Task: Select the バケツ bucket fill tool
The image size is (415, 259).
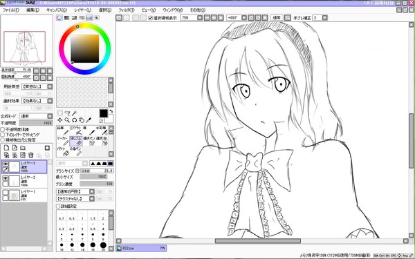Action: pyautogui.click(x=63, y=151)
